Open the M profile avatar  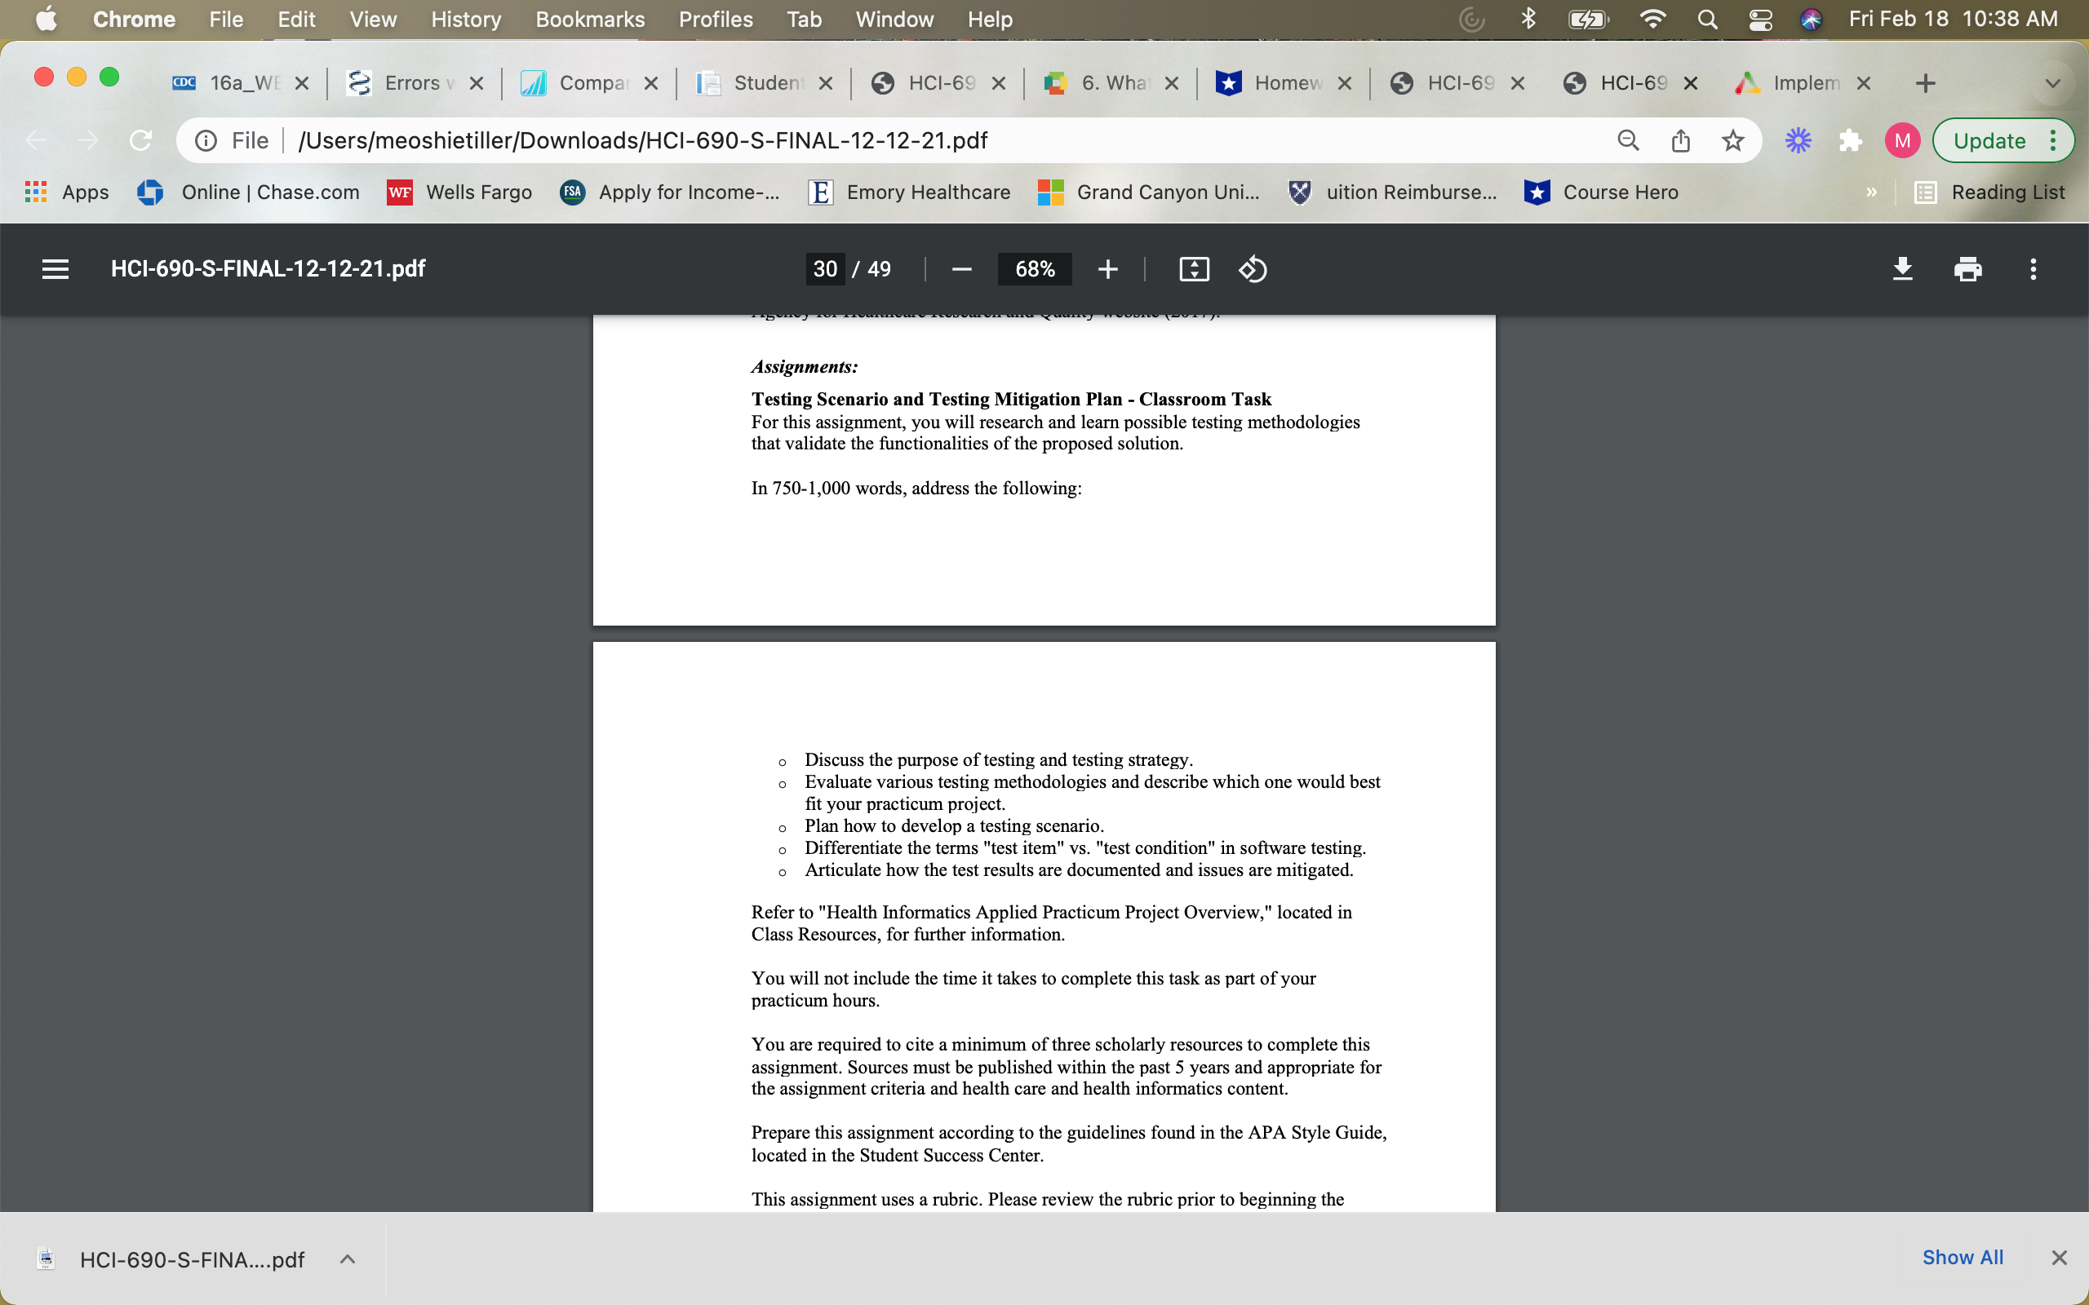pyautogui.click(x=1904, y=139)
